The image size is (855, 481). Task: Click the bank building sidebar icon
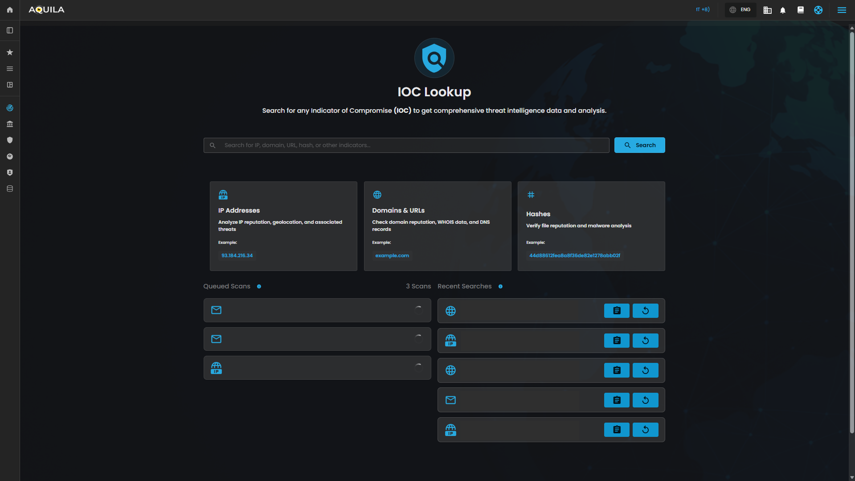[10, 124]
